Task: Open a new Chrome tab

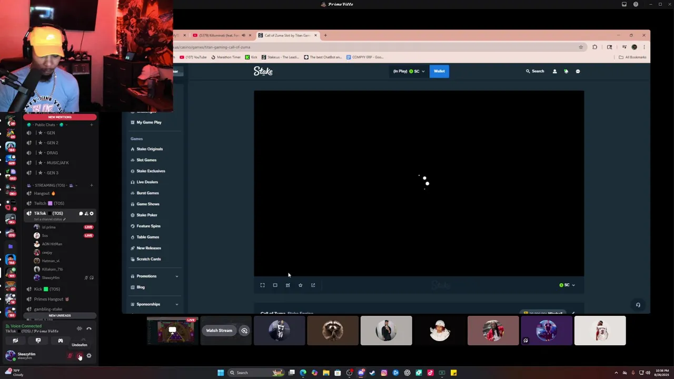Action: coord(325,35)
